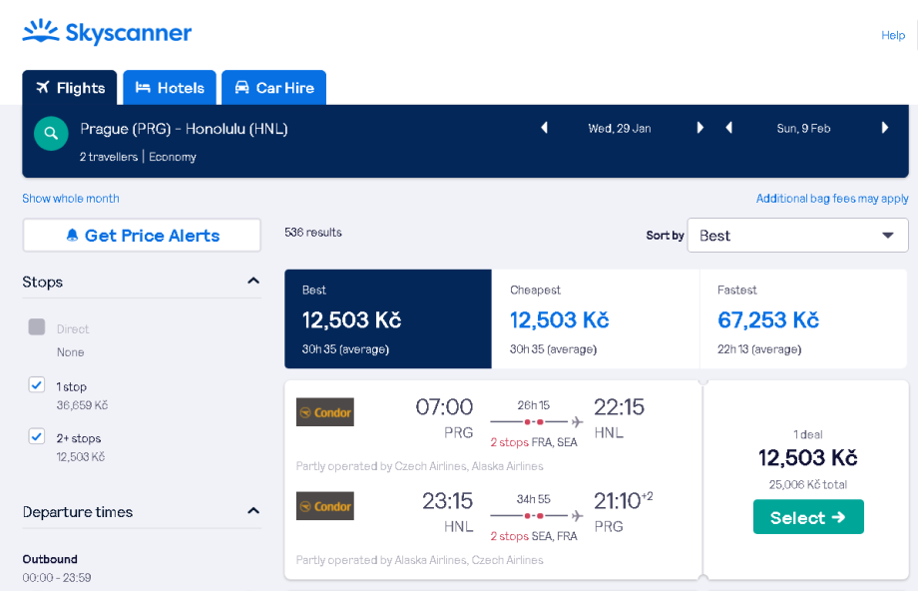The image size is (918, 591).
Task: Advance outbound date from Wed, 29 Jan
Action: click(700, 128)
